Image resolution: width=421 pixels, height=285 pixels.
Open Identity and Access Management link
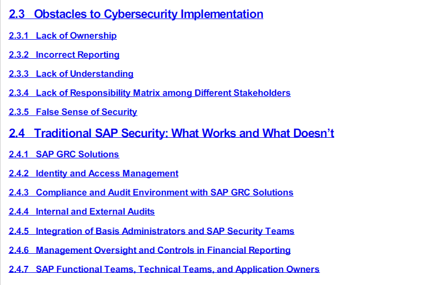pyautogui.click(x=107, y=174)
